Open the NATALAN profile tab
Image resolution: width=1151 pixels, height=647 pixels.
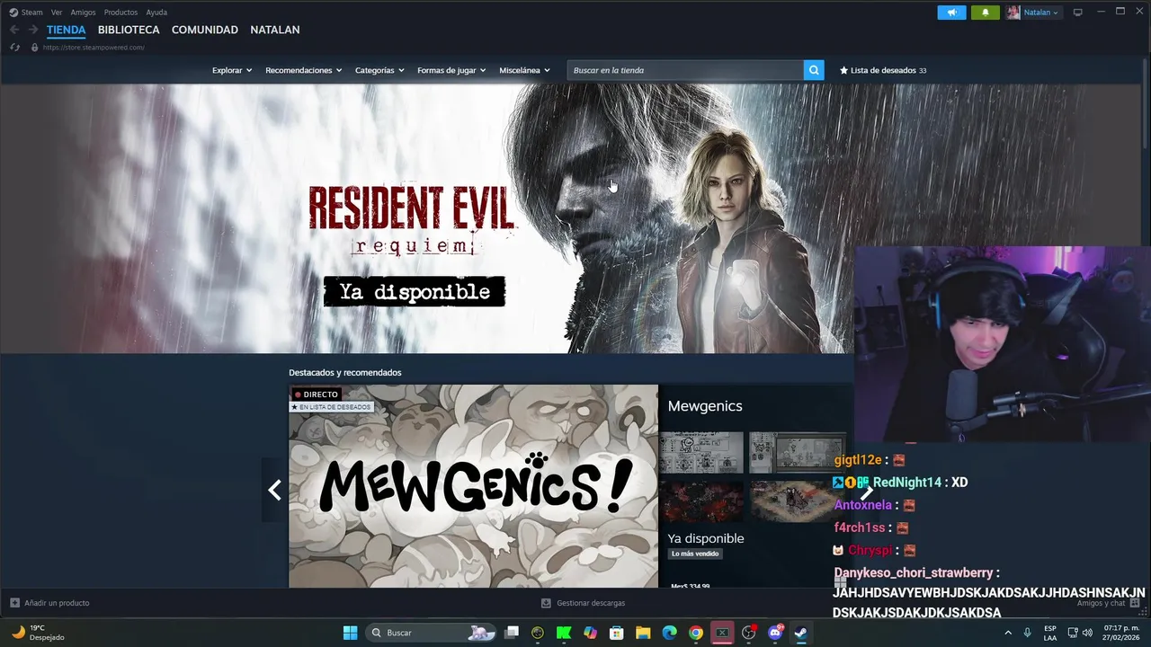point(275,30)
